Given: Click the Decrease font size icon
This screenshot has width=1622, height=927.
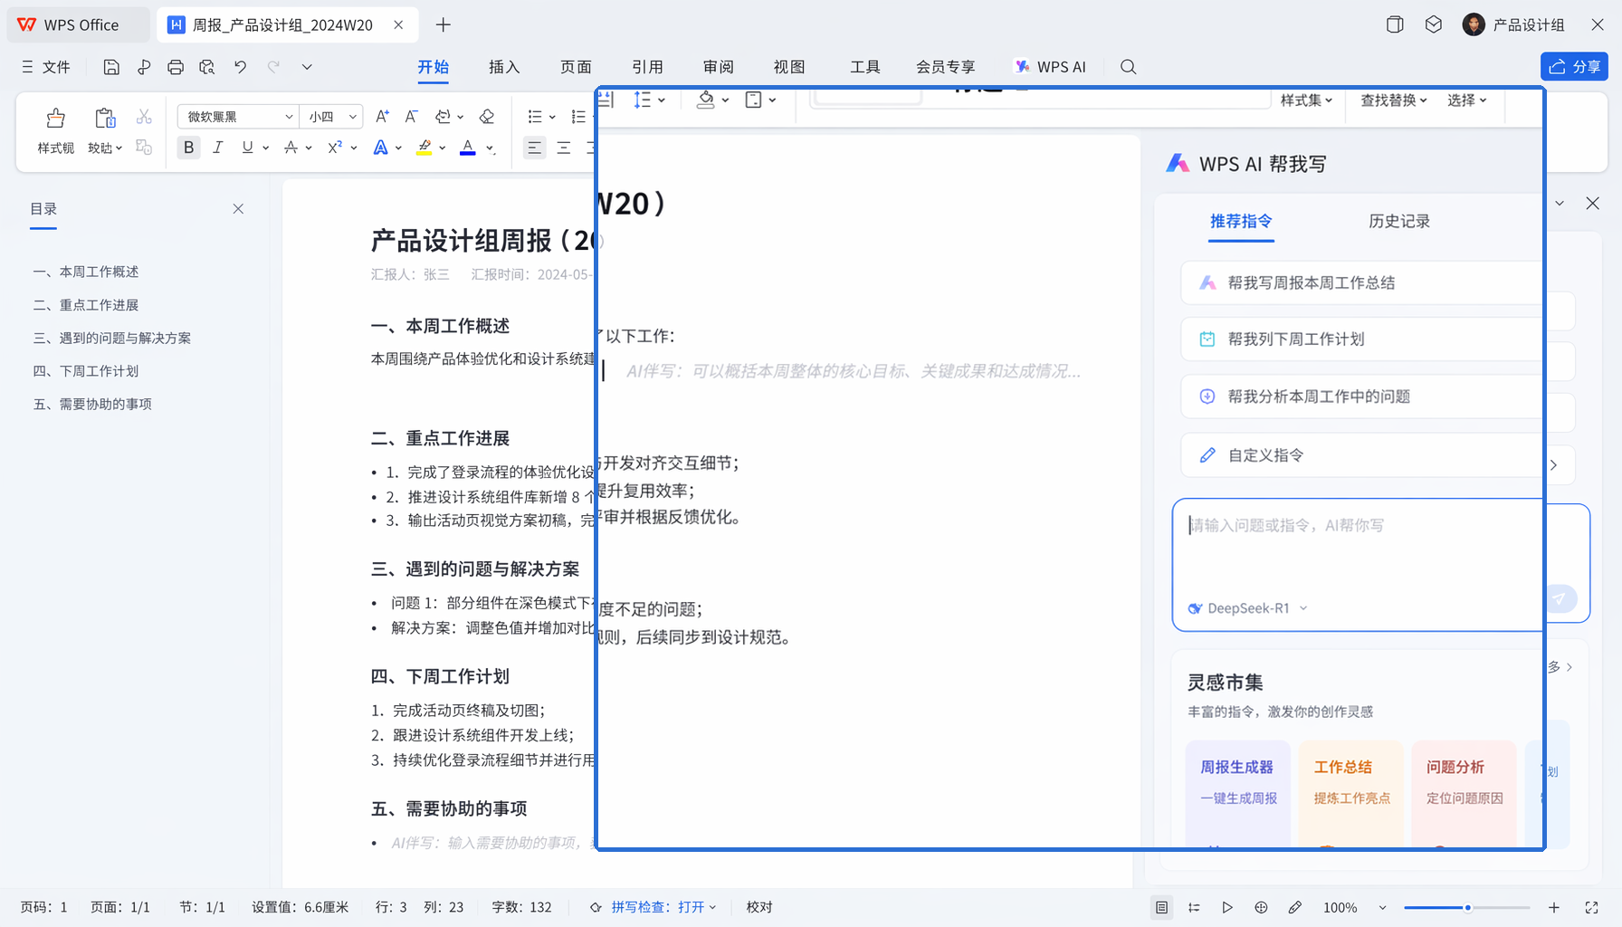Looking at the screenshot, I should tap(411, 117).
